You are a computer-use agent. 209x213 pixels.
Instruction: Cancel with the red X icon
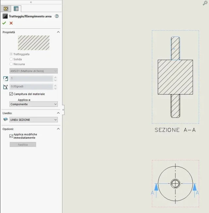pos(11,23)
